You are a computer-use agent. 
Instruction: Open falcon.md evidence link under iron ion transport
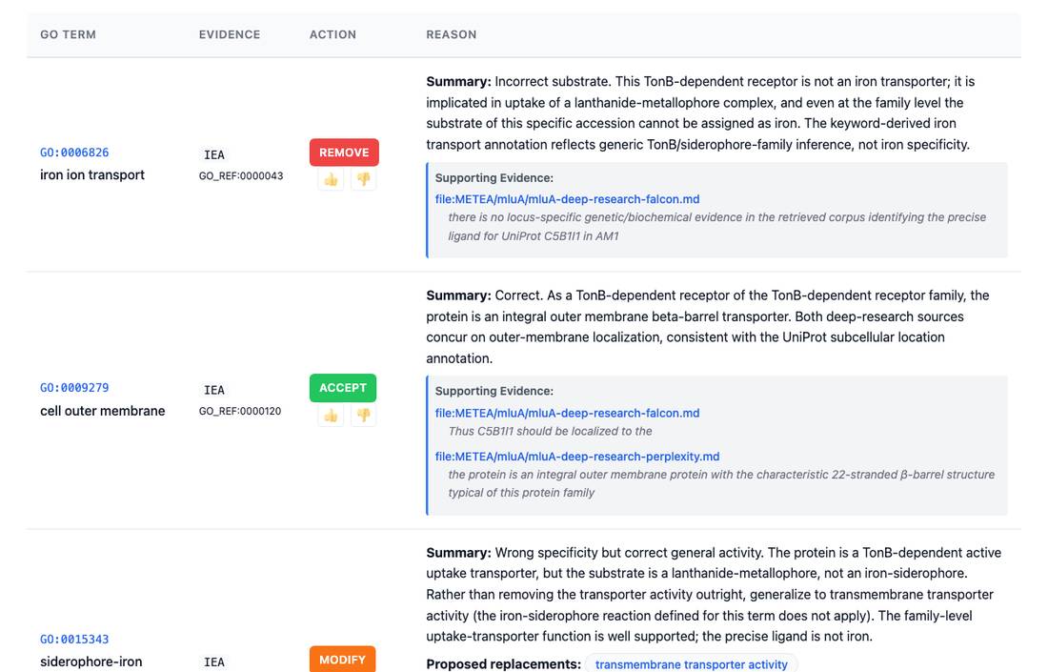click(568, 199)
